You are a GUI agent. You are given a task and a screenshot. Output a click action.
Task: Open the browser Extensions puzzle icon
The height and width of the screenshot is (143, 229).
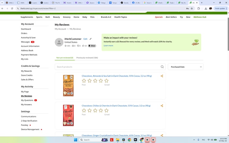[x=199, y=8]
